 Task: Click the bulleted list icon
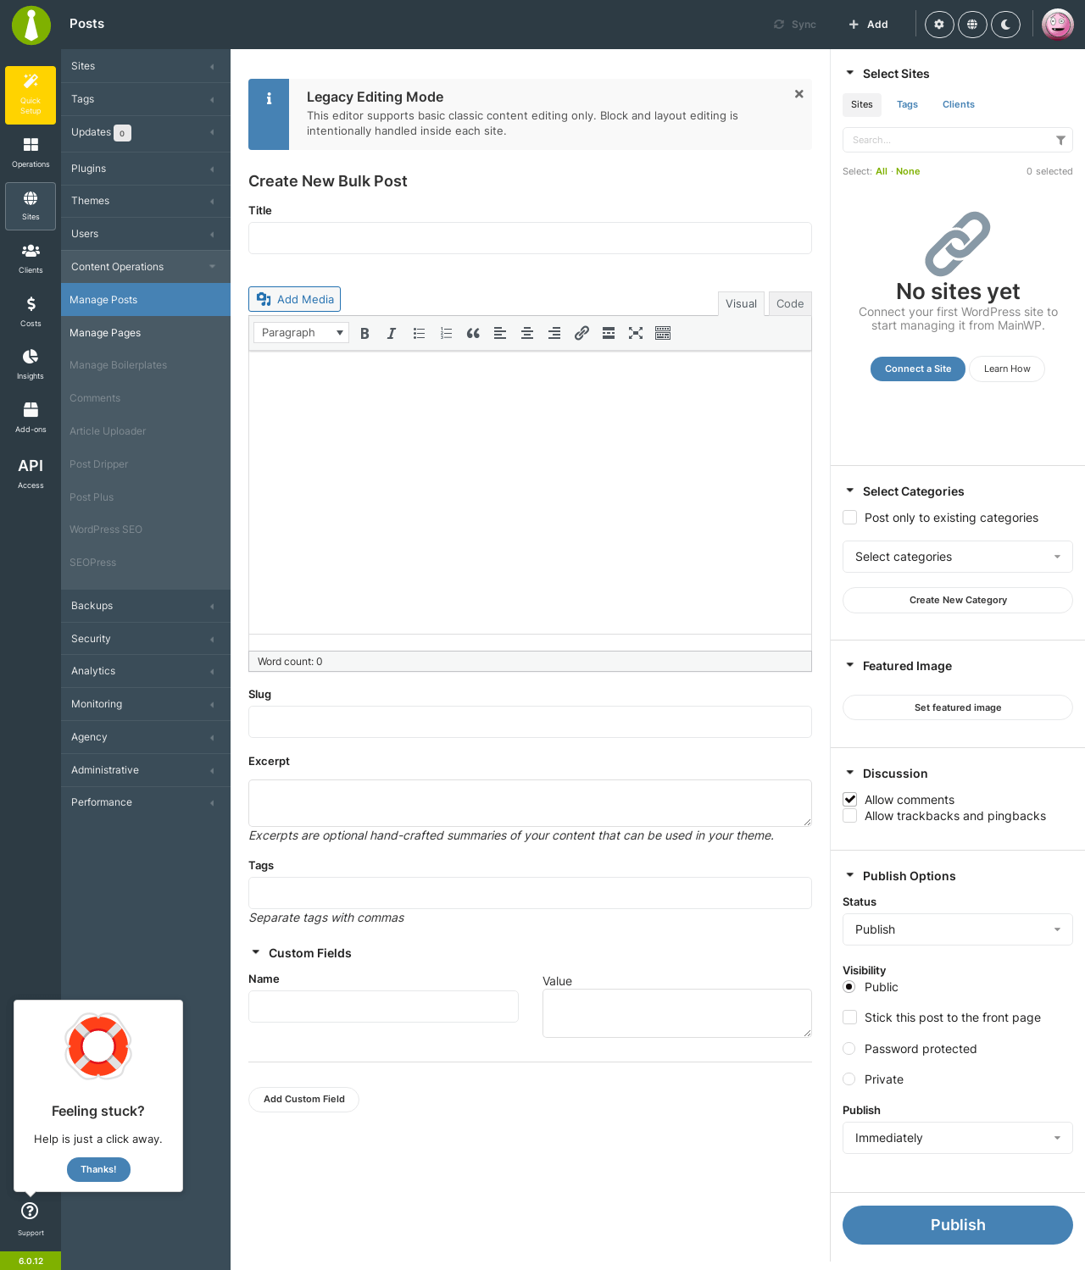tap(419, 333)
